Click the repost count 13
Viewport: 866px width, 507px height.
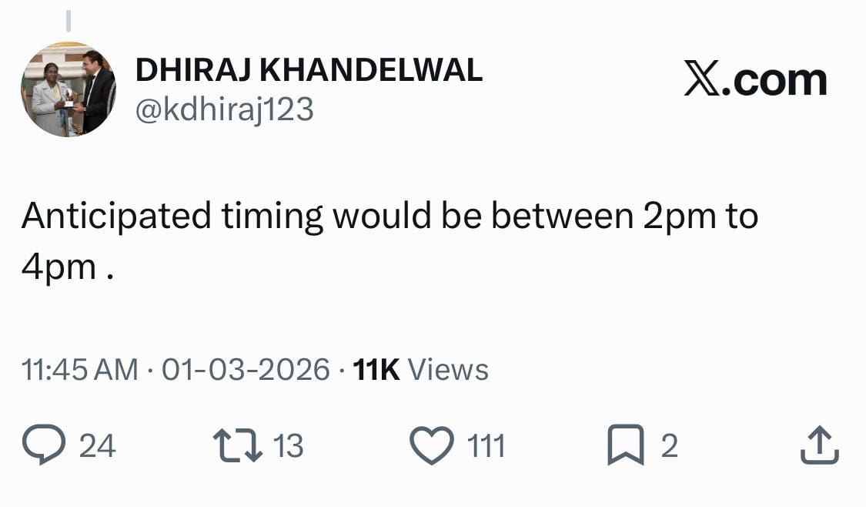288,446
